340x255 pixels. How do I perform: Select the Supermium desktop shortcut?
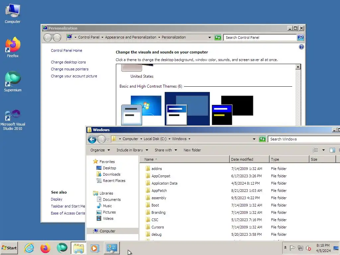click(13, 82)
